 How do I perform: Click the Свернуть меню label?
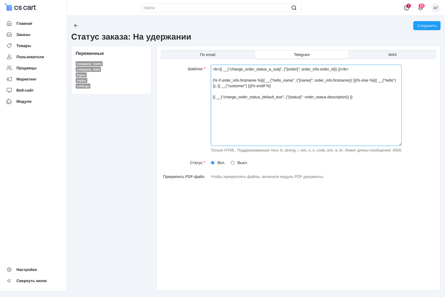click(32, 281)
